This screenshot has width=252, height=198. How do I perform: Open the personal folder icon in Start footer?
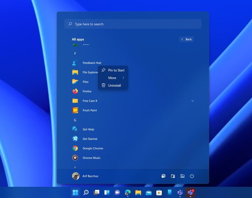coord(173,176)
